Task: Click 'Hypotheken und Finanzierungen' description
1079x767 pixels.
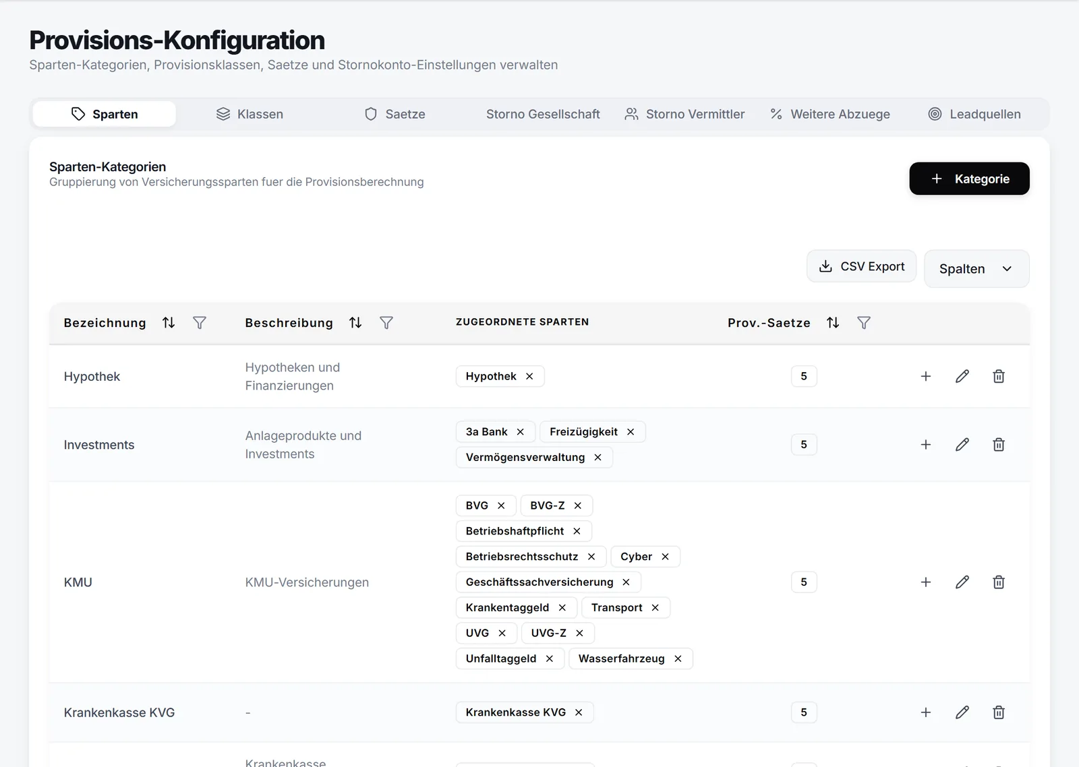Action: coord(293,376)
